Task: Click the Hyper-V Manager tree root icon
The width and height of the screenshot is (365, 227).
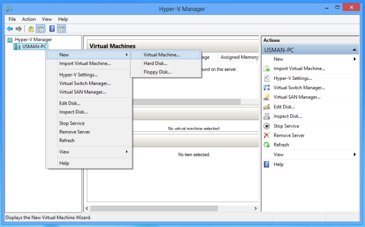Action: pos(10,40)
